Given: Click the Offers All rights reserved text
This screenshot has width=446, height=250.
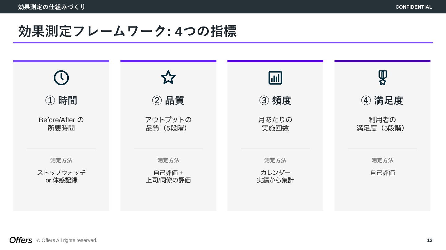Looking at the screenshot, I should [67, 240].
